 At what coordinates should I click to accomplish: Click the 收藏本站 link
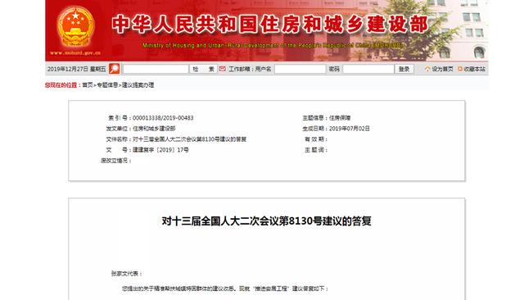(x=474, y=69)
